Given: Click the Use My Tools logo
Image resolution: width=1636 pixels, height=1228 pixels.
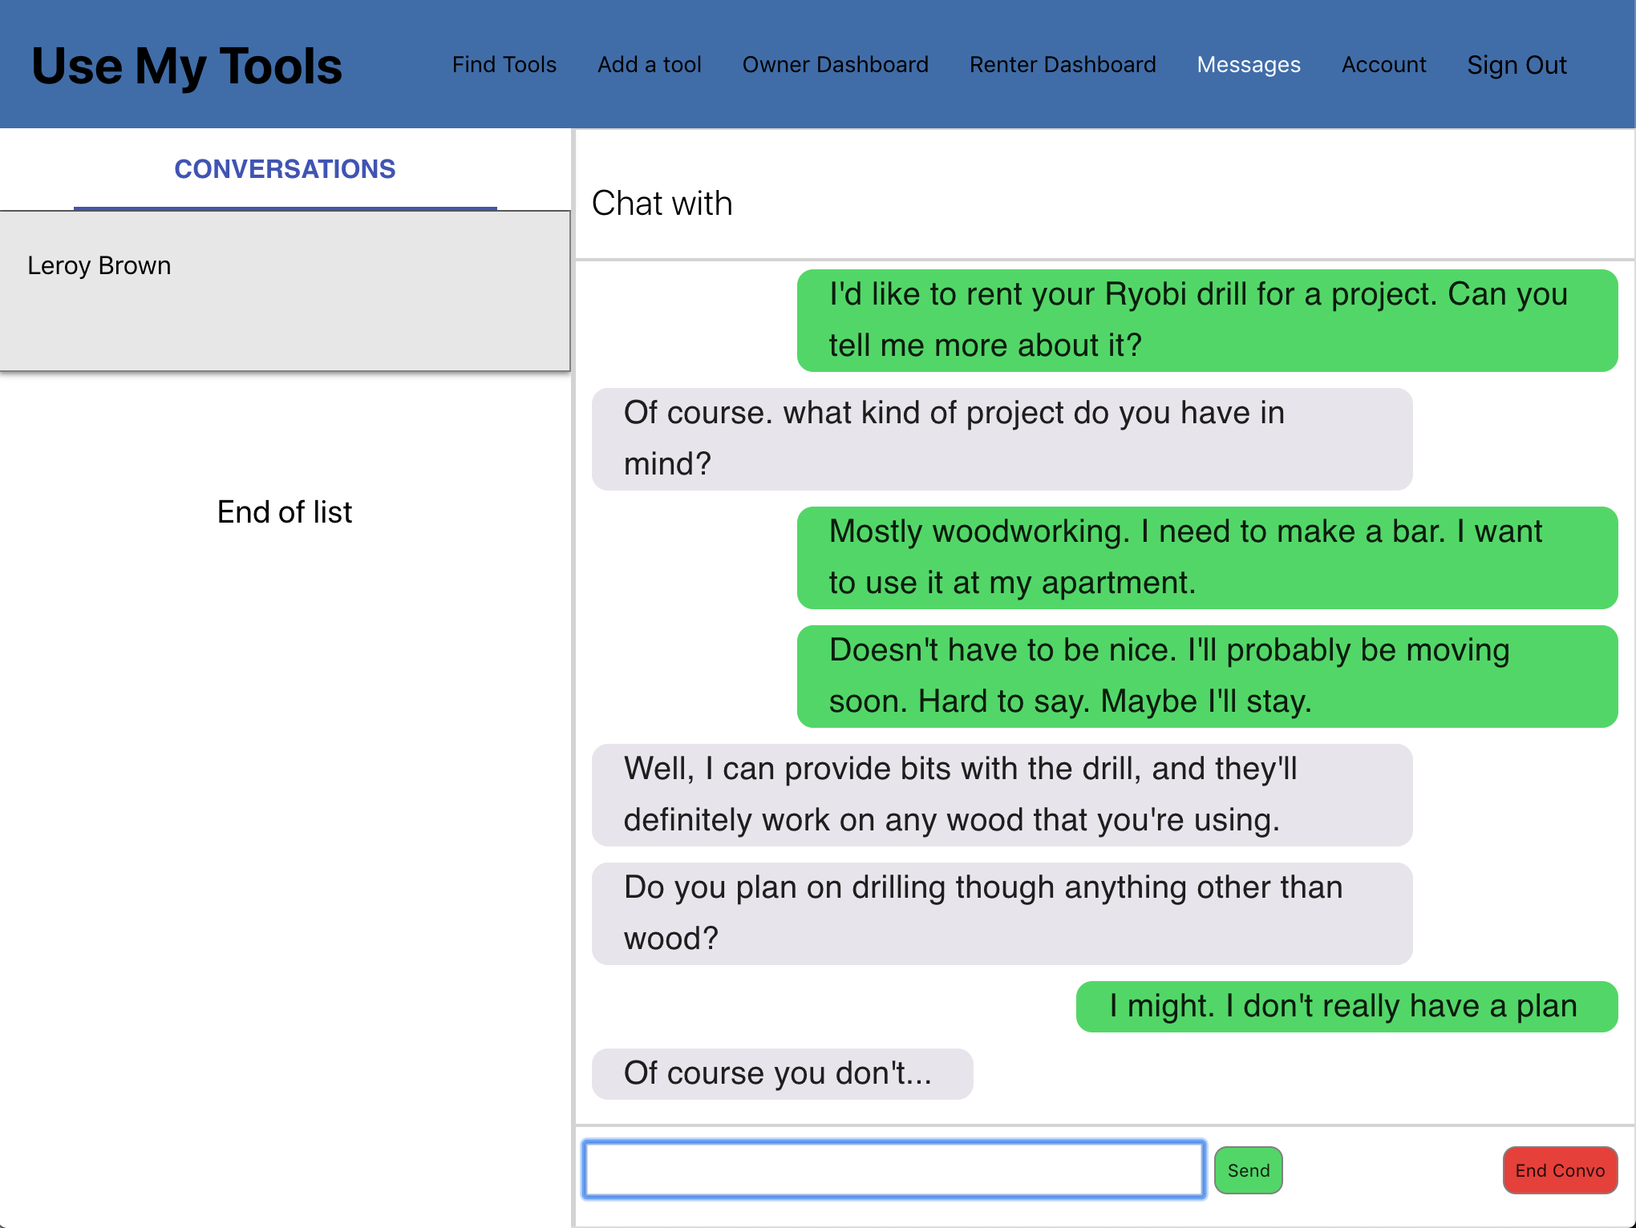Looking at the screenshot, I should [186, 66].
